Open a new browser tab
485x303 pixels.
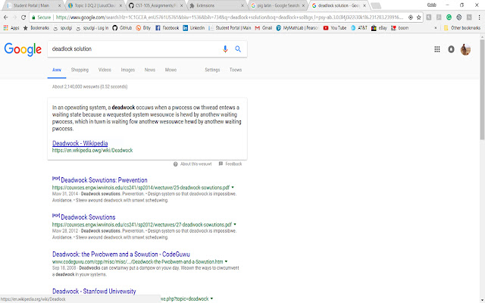point(376,5)
